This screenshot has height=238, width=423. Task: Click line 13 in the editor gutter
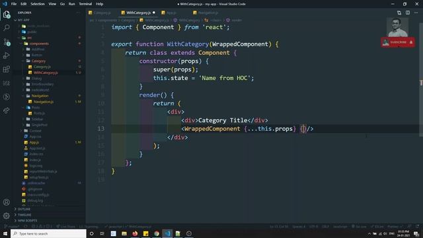point(101,129)
